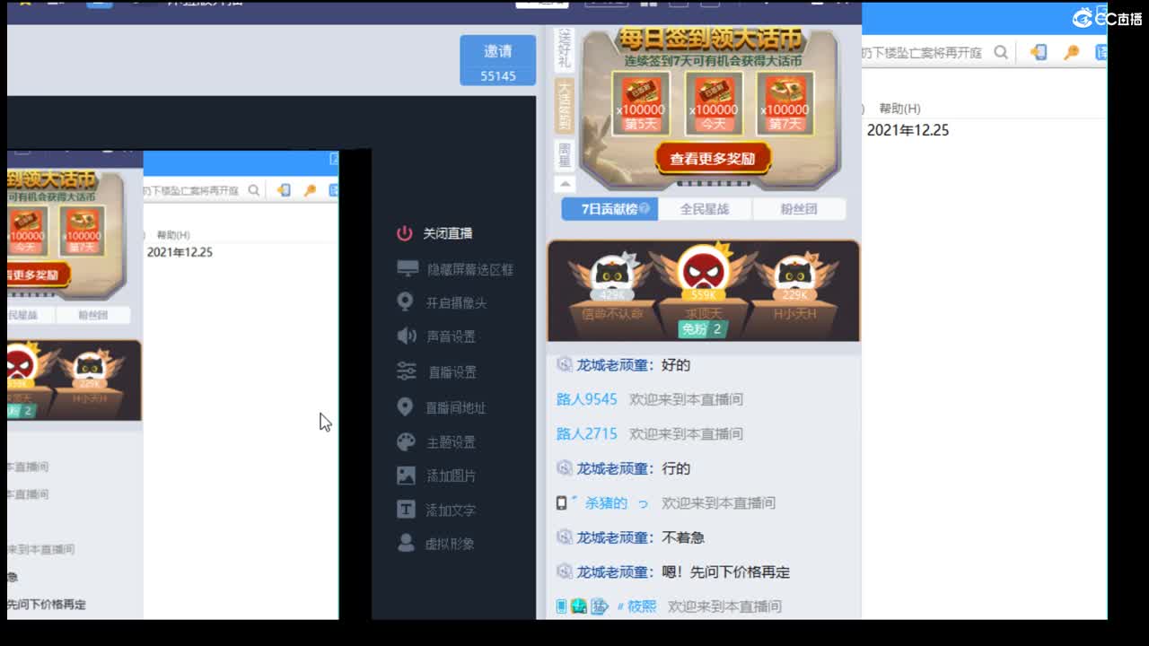Open 帮助(H) menu in right window

[x=899, y=109]
